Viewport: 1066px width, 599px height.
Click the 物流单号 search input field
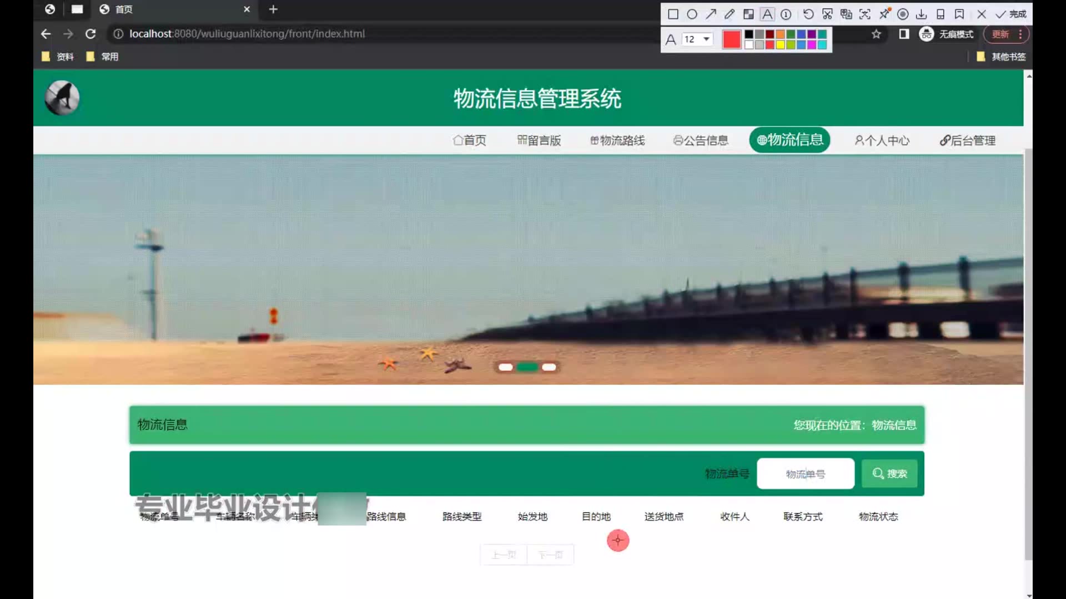805,474
